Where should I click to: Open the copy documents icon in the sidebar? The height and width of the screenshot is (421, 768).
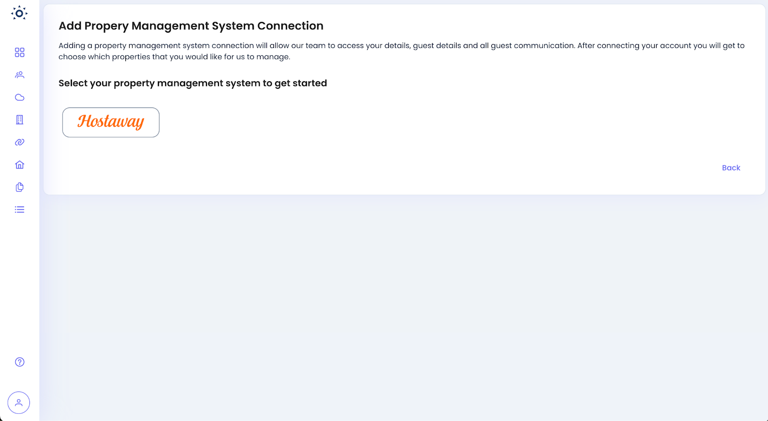[20, 187]
